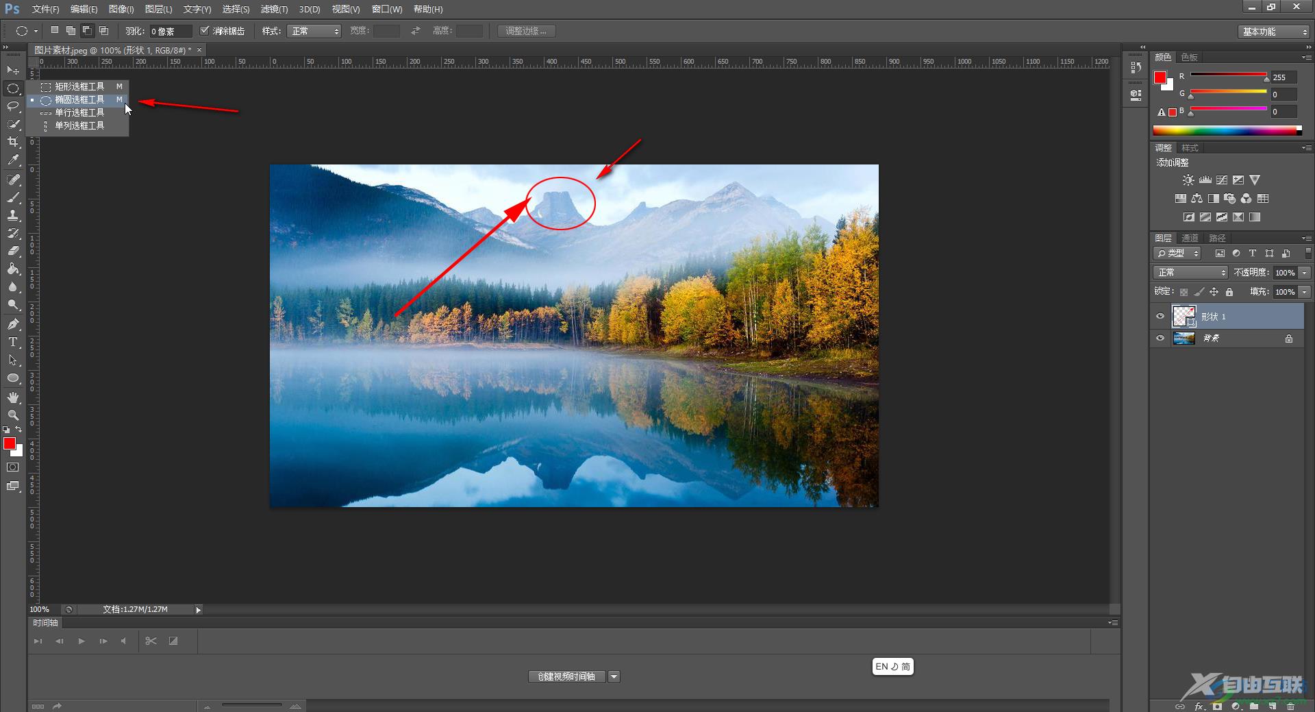
Task: Select the Quick Selection tool
Action: pyautogui.click(x=13, y=124)
